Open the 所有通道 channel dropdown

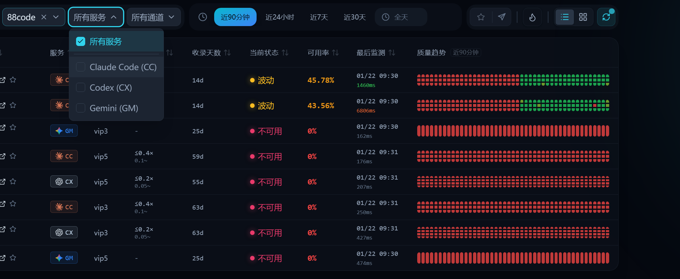click(x=153, y=17)
